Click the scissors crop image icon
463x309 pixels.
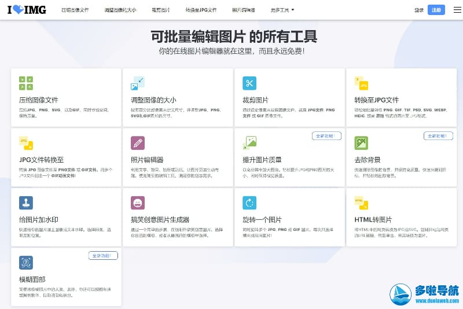pyautogui.click(x=249, y=83)
